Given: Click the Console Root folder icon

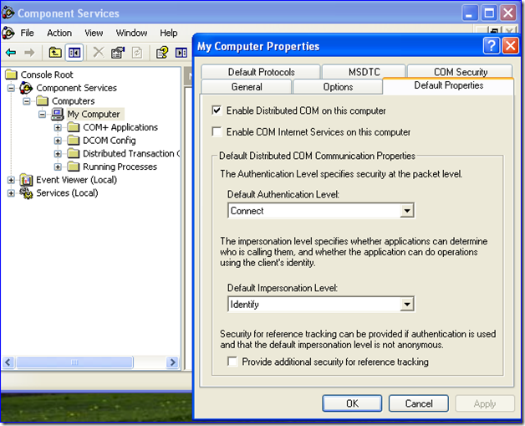Looking at the screenshot, I should point(11,74).
